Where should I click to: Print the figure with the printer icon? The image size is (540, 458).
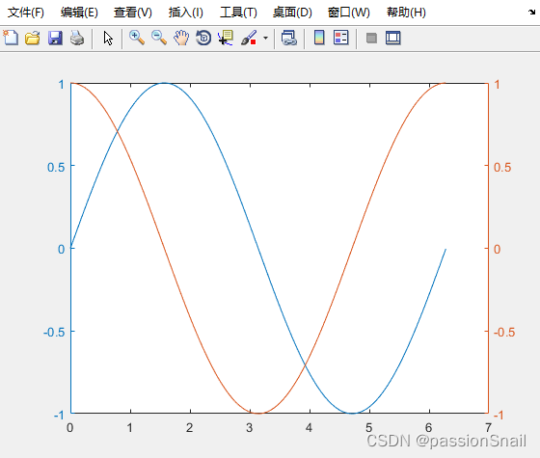click(77, 38)
